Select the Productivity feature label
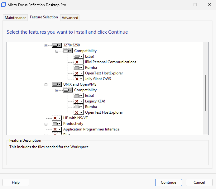The width and height of the screenshot is (216, 189). point(73,124)
